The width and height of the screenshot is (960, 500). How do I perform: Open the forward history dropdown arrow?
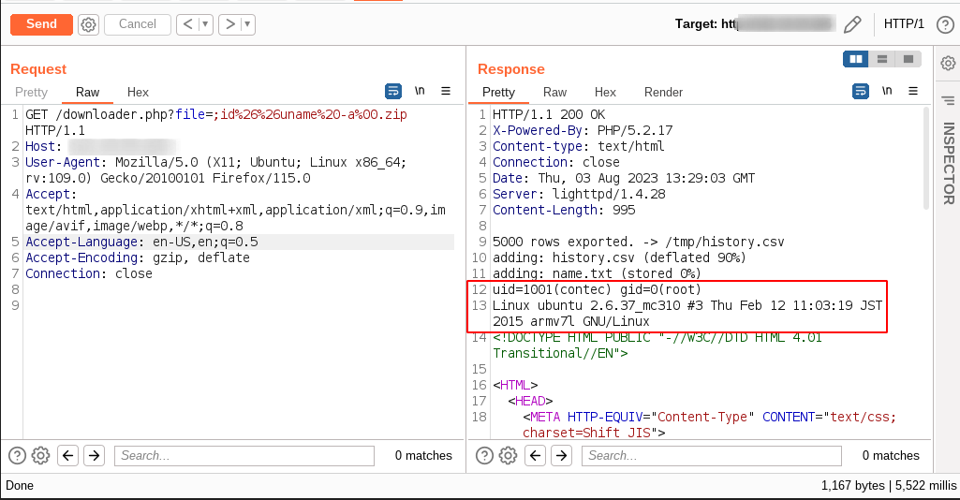[x=247, y=23]
